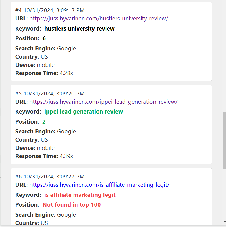Screen dimensions: 226x227
Task: Select the green keyword 'ippei lead generation review'
Action: pos(84,112)
